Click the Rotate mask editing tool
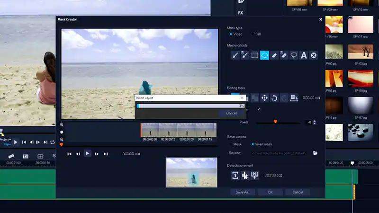379x213 pixels. (x=274, y=98)
